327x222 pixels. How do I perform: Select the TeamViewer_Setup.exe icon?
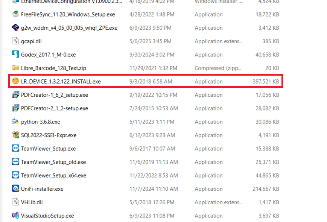pos(15,148)
